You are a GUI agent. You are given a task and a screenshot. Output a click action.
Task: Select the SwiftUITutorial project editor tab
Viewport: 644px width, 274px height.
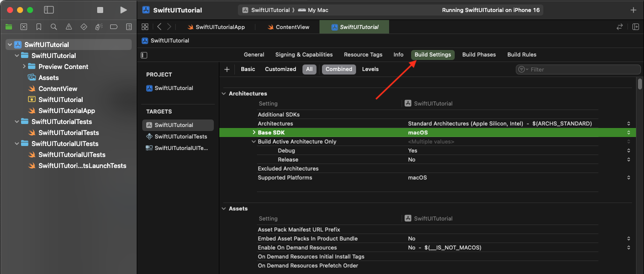[355, 27]
